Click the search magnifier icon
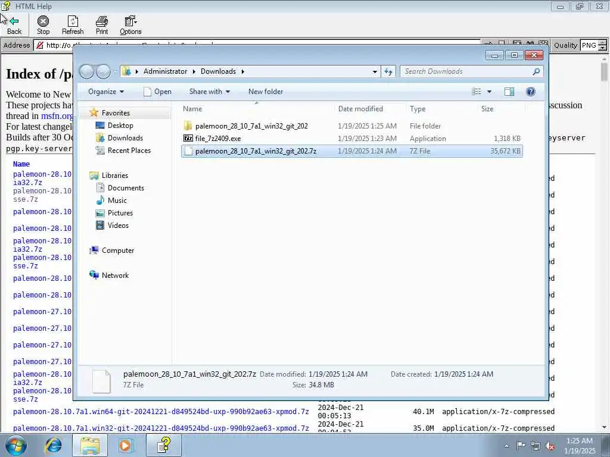The image size is (610, 457). [x=536, y=71]
